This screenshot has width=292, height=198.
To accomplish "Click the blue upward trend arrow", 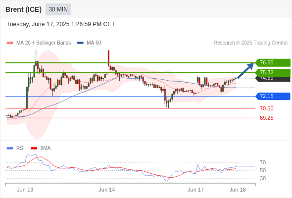I will click(x=245, y=71).
